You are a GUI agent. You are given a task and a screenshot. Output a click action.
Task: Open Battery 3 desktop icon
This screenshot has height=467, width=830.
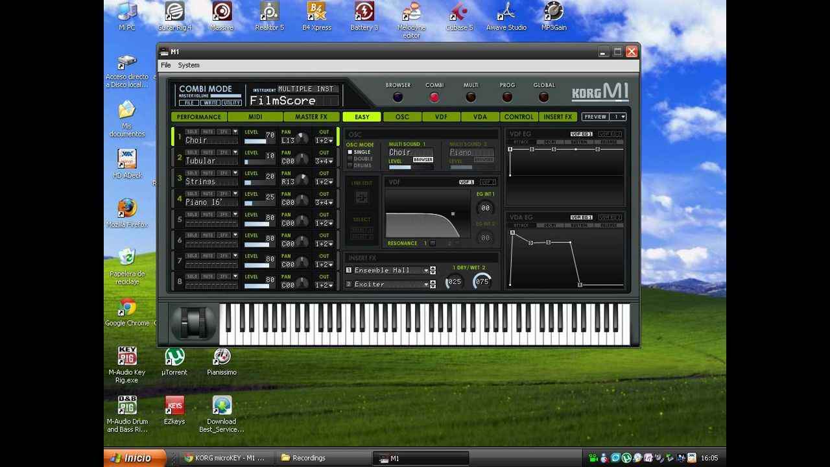point(364,17)
